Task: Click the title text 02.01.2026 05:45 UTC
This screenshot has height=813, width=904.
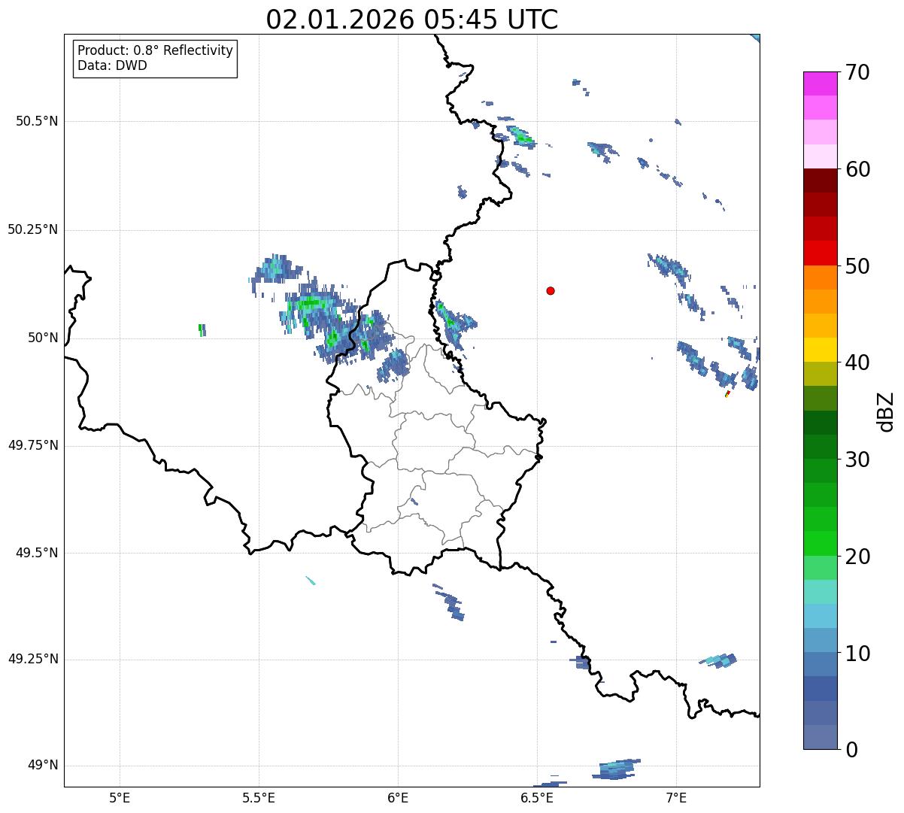Action: [x=412, y=20]
